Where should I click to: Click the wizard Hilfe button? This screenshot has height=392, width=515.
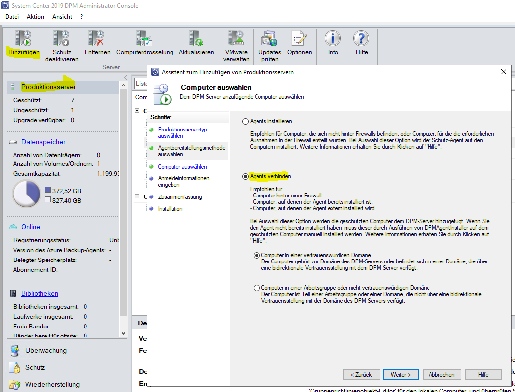483,374
